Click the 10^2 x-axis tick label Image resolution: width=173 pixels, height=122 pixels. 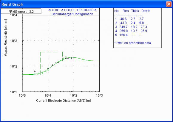point(74,95)
